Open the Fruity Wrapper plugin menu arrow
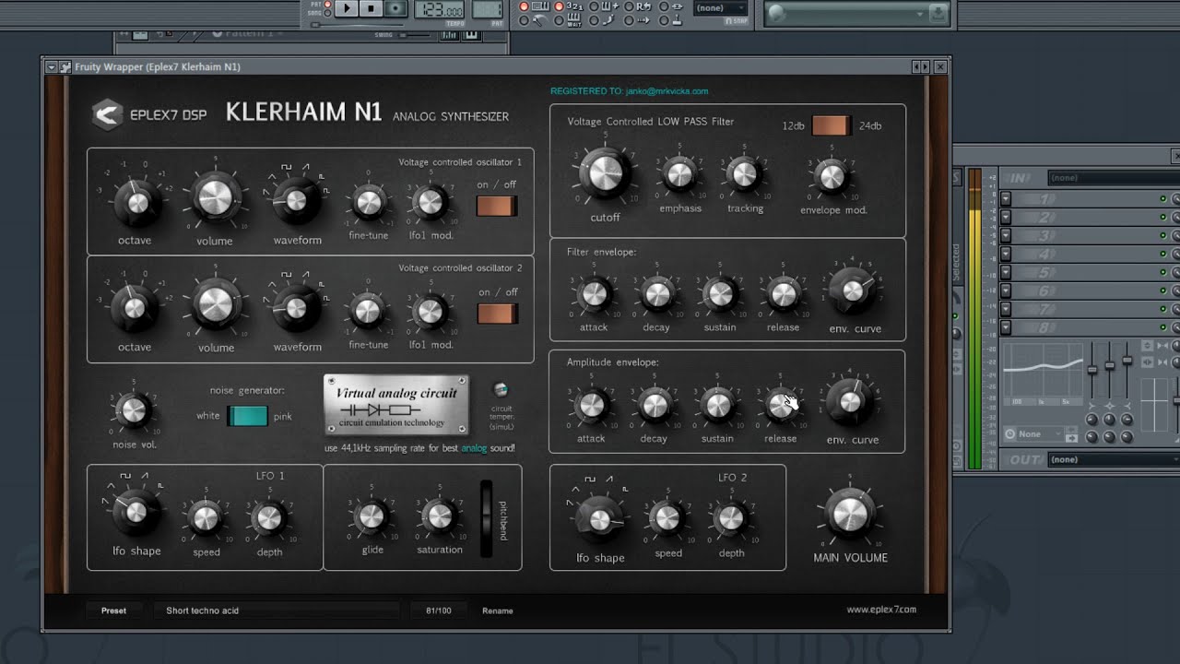 [52, 66]
